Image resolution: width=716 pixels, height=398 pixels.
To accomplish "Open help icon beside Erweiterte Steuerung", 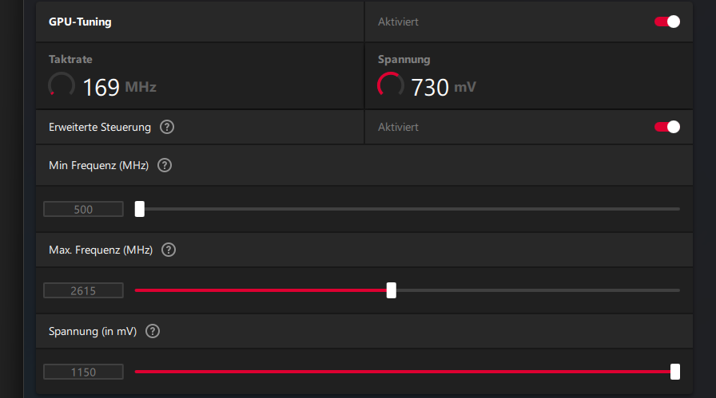I will coord(167,127).
